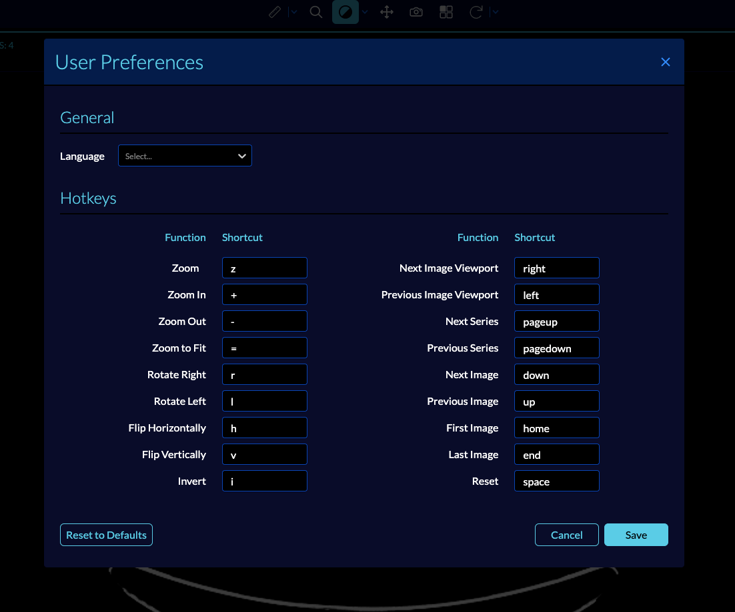Open the contrast tool dropdown arrow

pyautogui.click(x=363, y=11)
